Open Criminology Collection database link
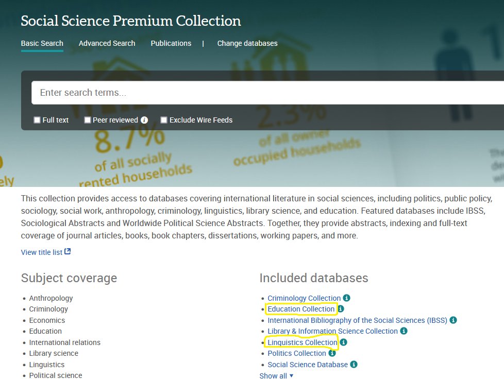 (304, 298)
